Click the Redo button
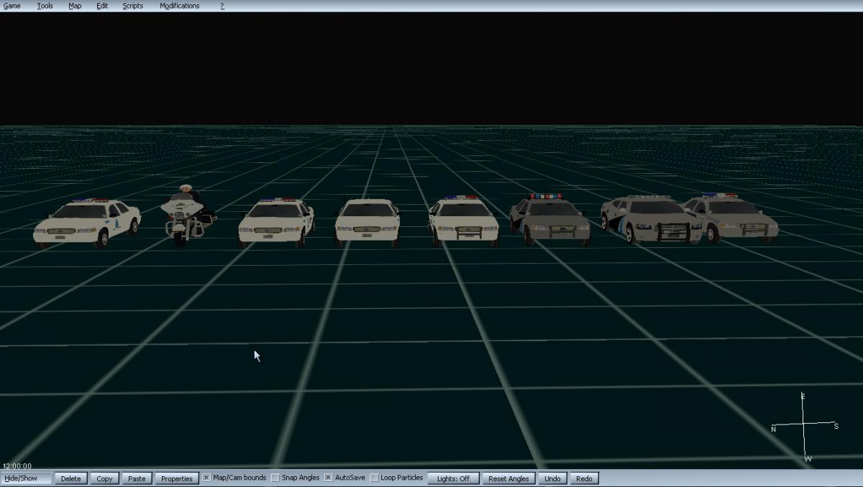The width and height of the screenshot is (863, 487). pyautogui.click(x=584, y=478)
